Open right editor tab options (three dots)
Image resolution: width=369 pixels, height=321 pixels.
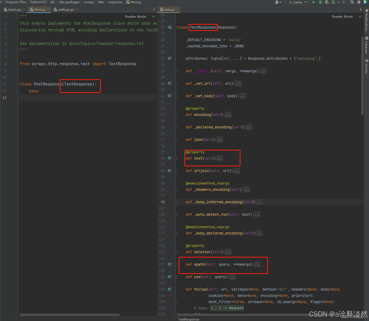click(361, 9)
